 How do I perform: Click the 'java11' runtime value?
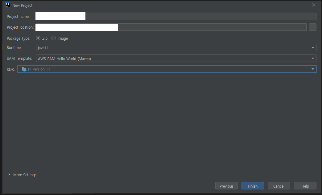pos(43,48)
